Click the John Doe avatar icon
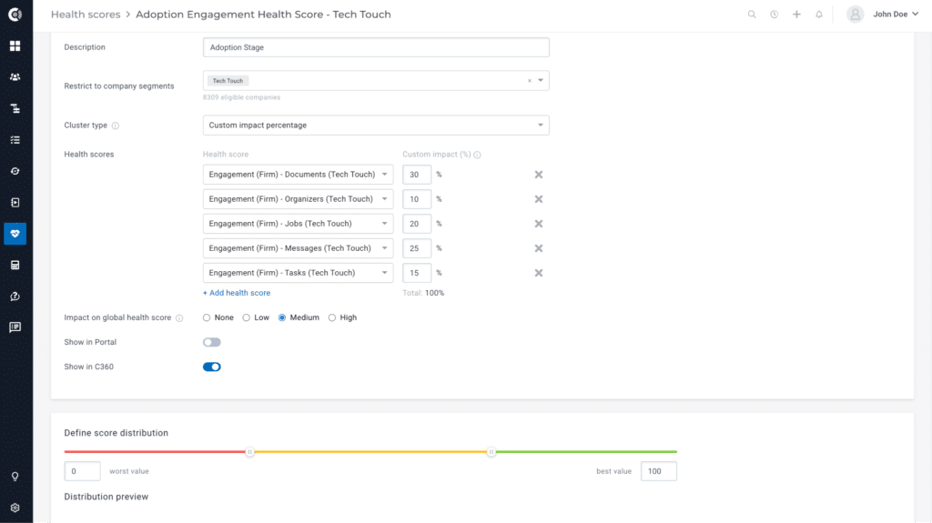 855,15
